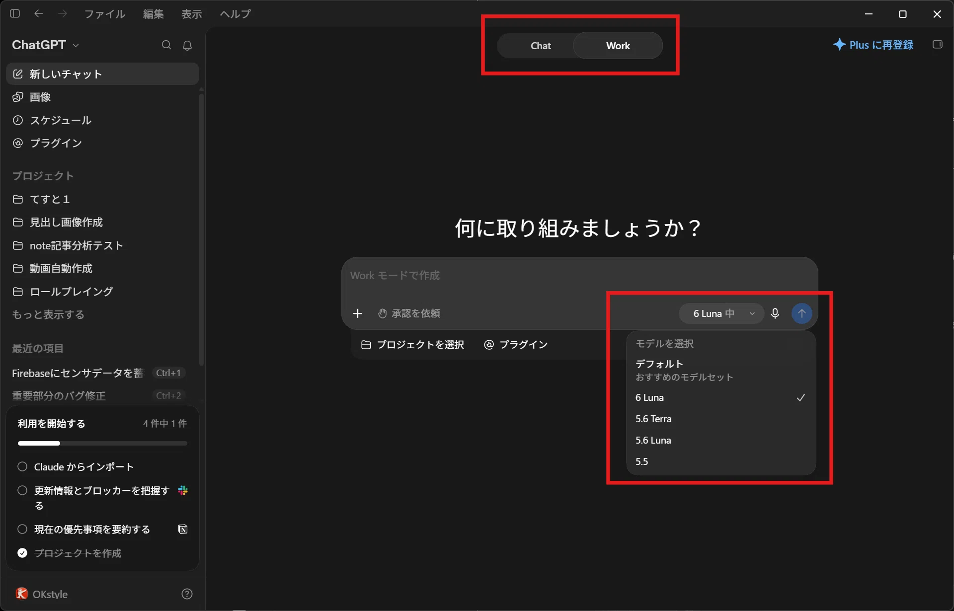Start voice input with the microphone icon
This screenshot has height=611, width=954.
pyautogui.click(x=775, y=313)
